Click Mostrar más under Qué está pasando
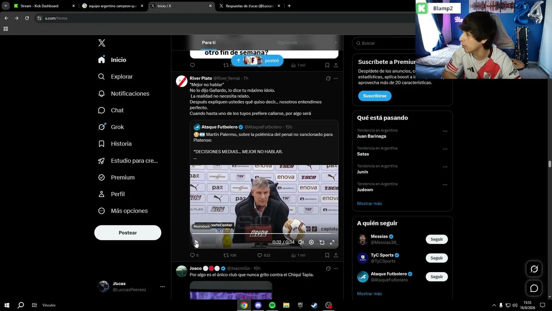The width and height of the screenshot is (552, 311). click(370, 203)
